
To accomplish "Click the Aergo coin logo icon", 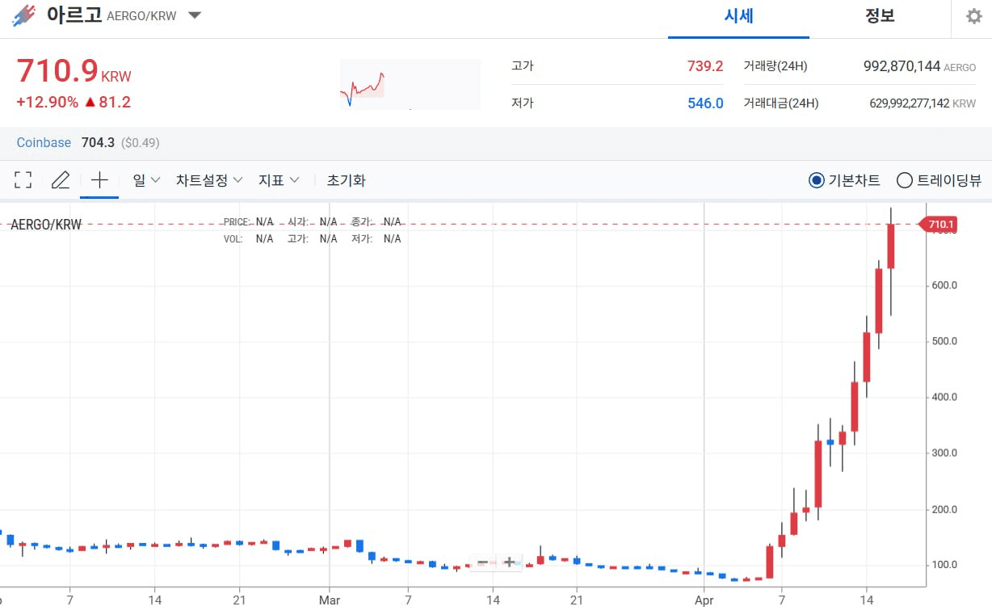I will click(x=24, y=15).
